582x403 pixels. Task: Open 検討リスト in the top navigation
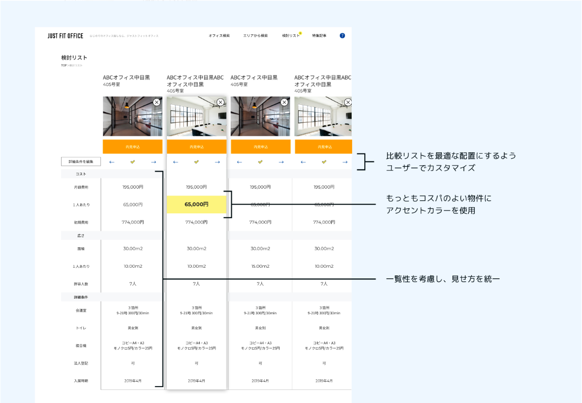click(291, 36)
